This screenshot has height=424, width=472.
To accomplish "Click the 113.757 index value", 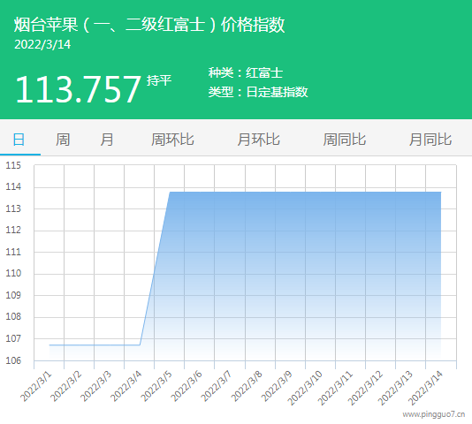I will 78,89.
